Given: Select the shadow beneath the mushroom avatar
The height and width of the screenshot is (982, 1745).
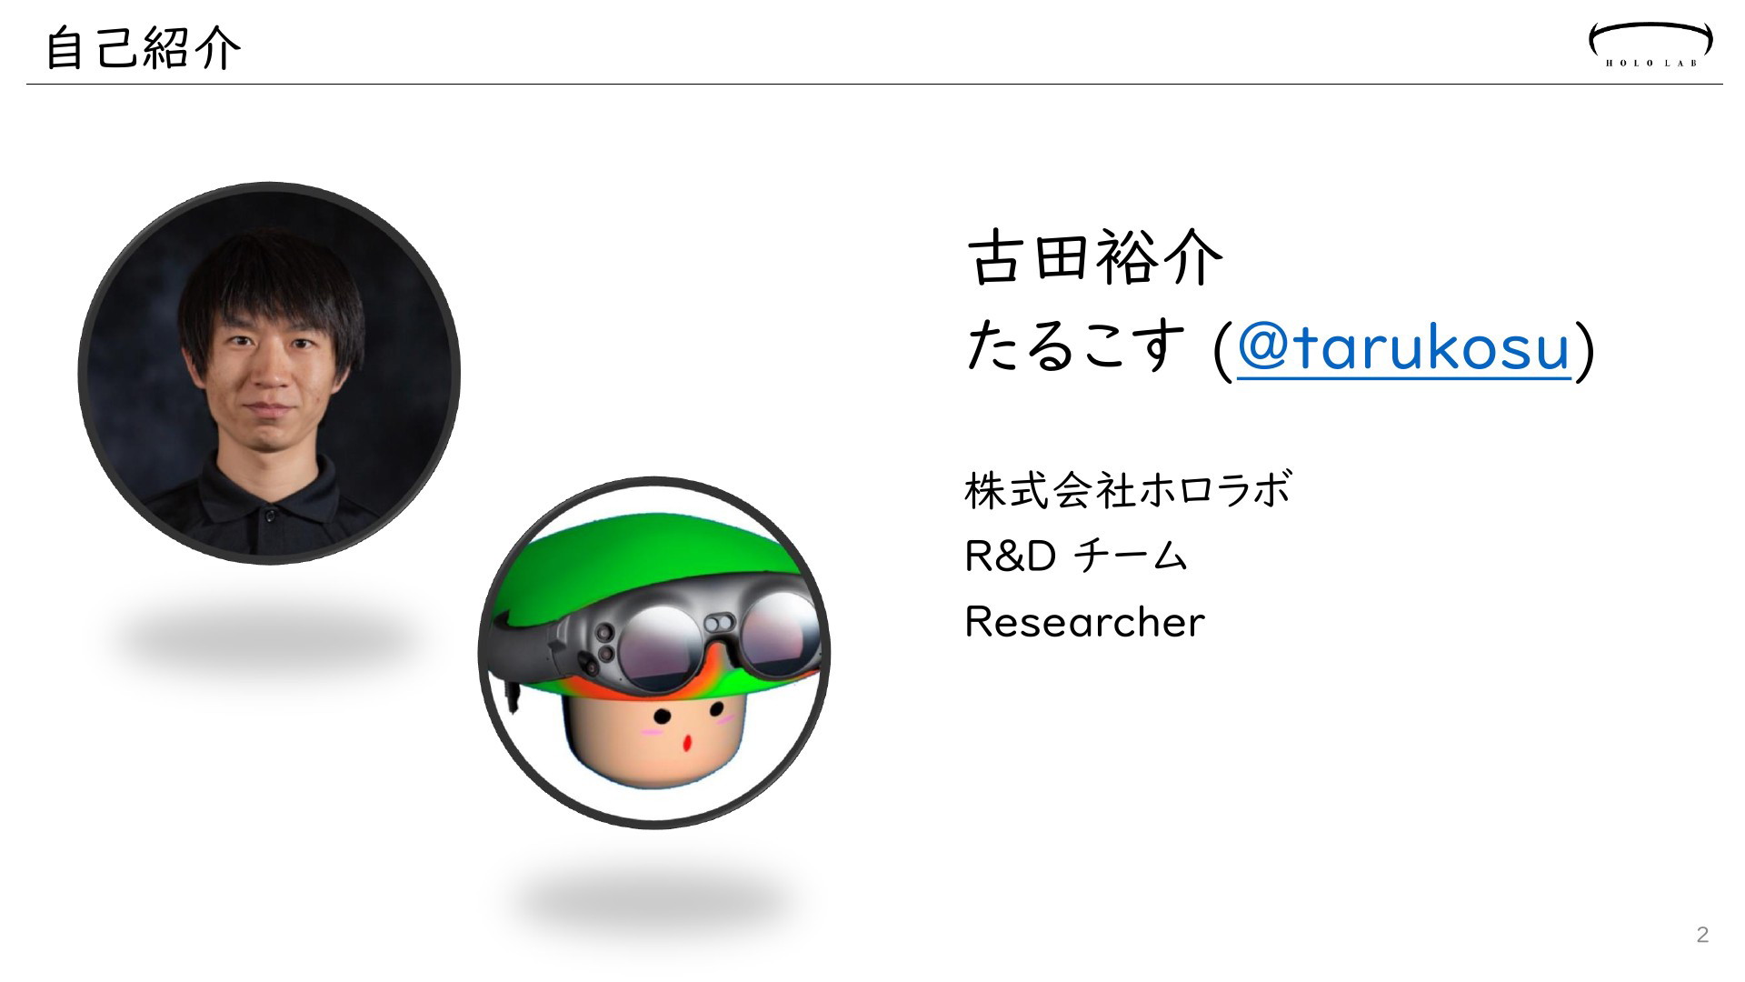Looking at the screenshot, I should pyautogui.click(x=653, y=900).
